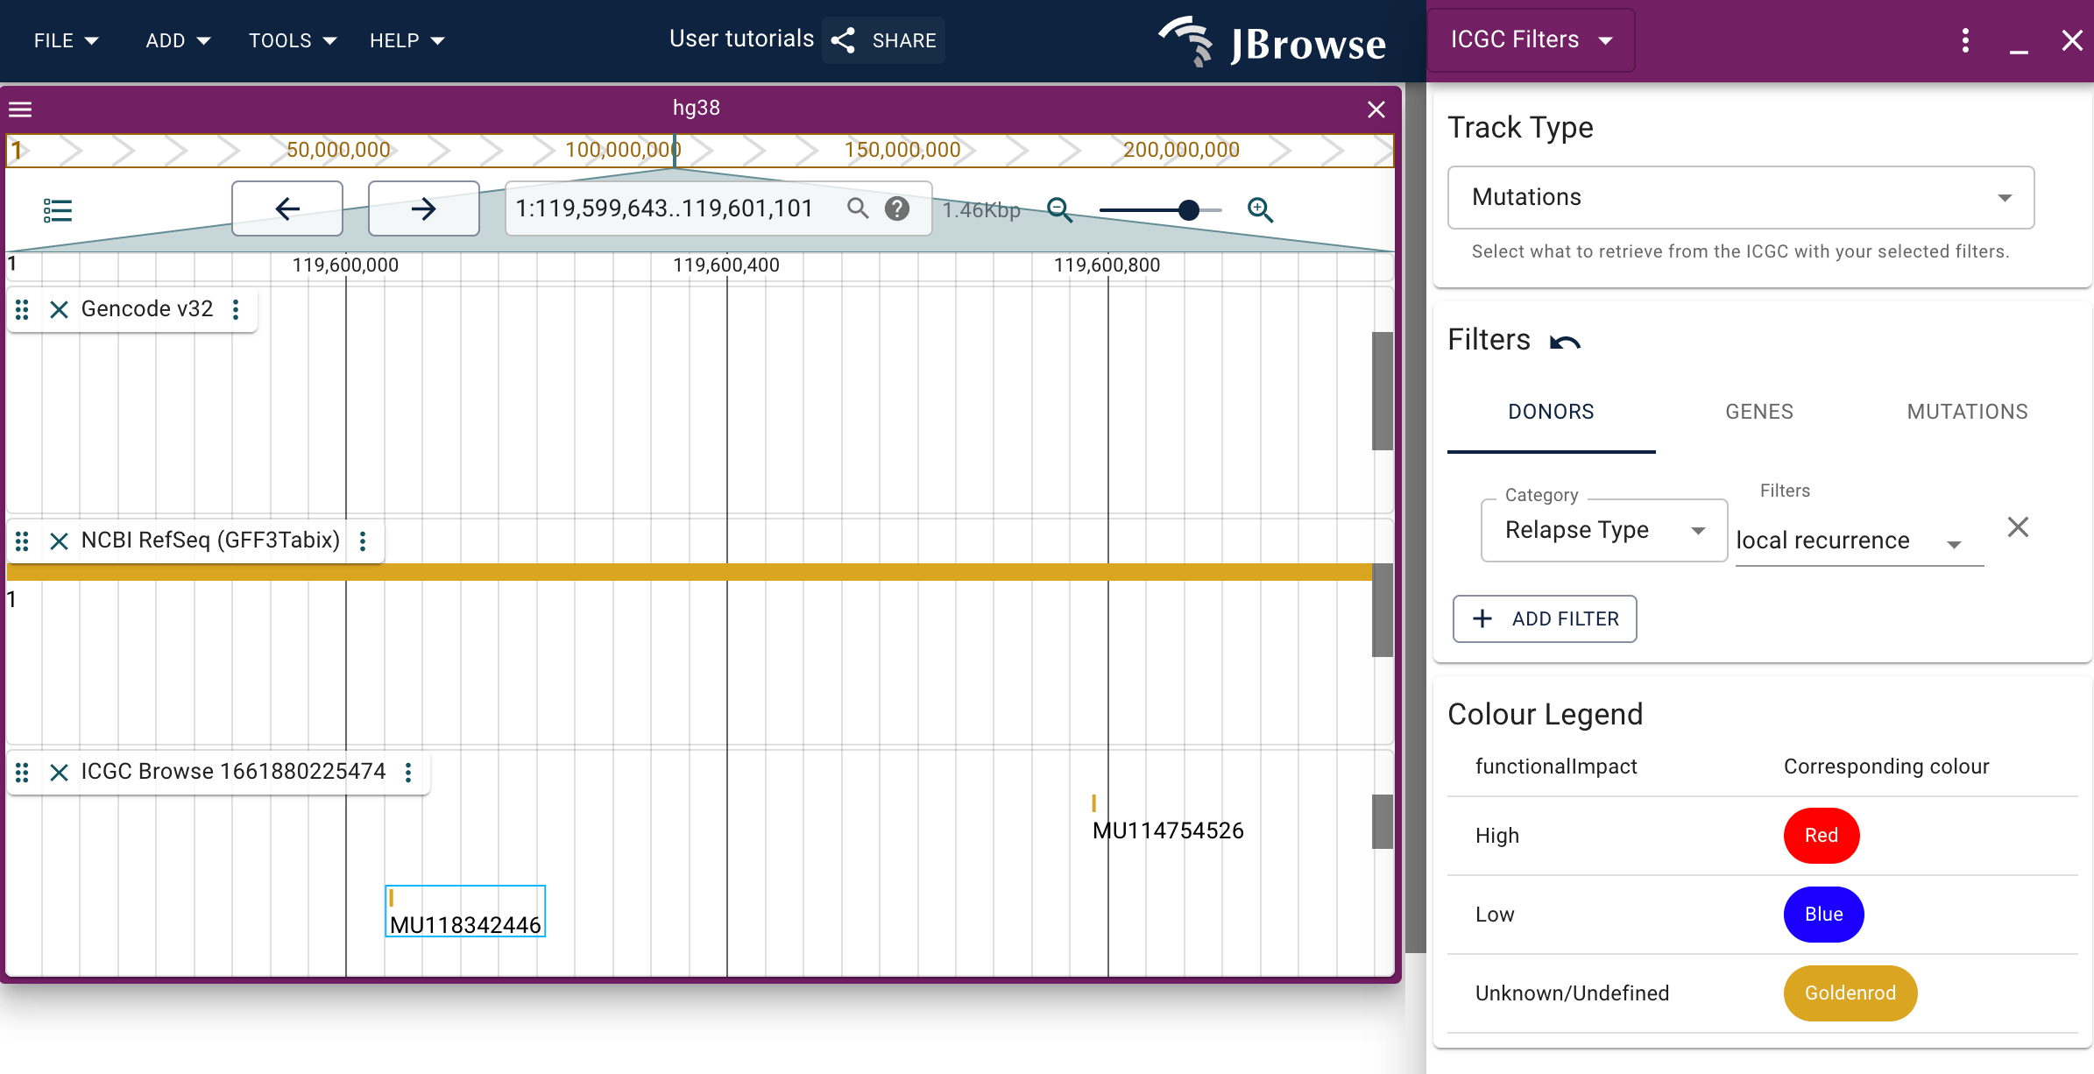
Task: Pan the view left with the back arrow
Action: [x=287, y=208]
